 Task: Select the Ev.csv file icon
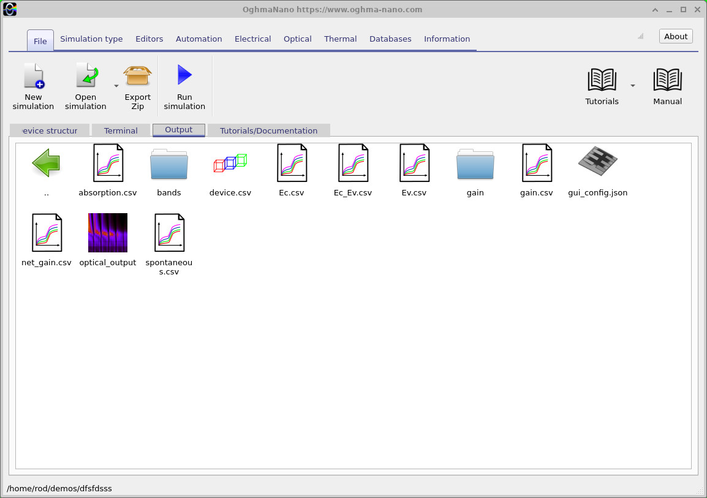coord(414,163)
